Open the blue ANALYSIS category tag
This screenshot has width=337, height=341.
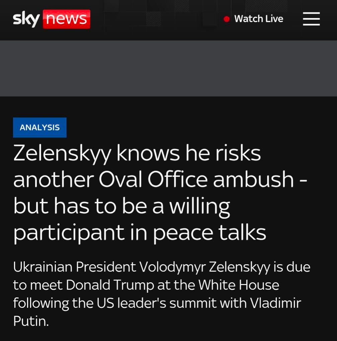40,127
